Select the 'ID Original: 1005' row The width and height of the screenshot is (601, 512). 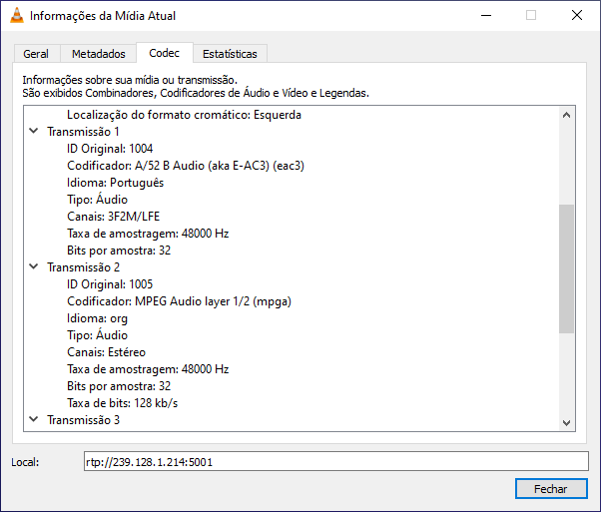pos(110,284)
